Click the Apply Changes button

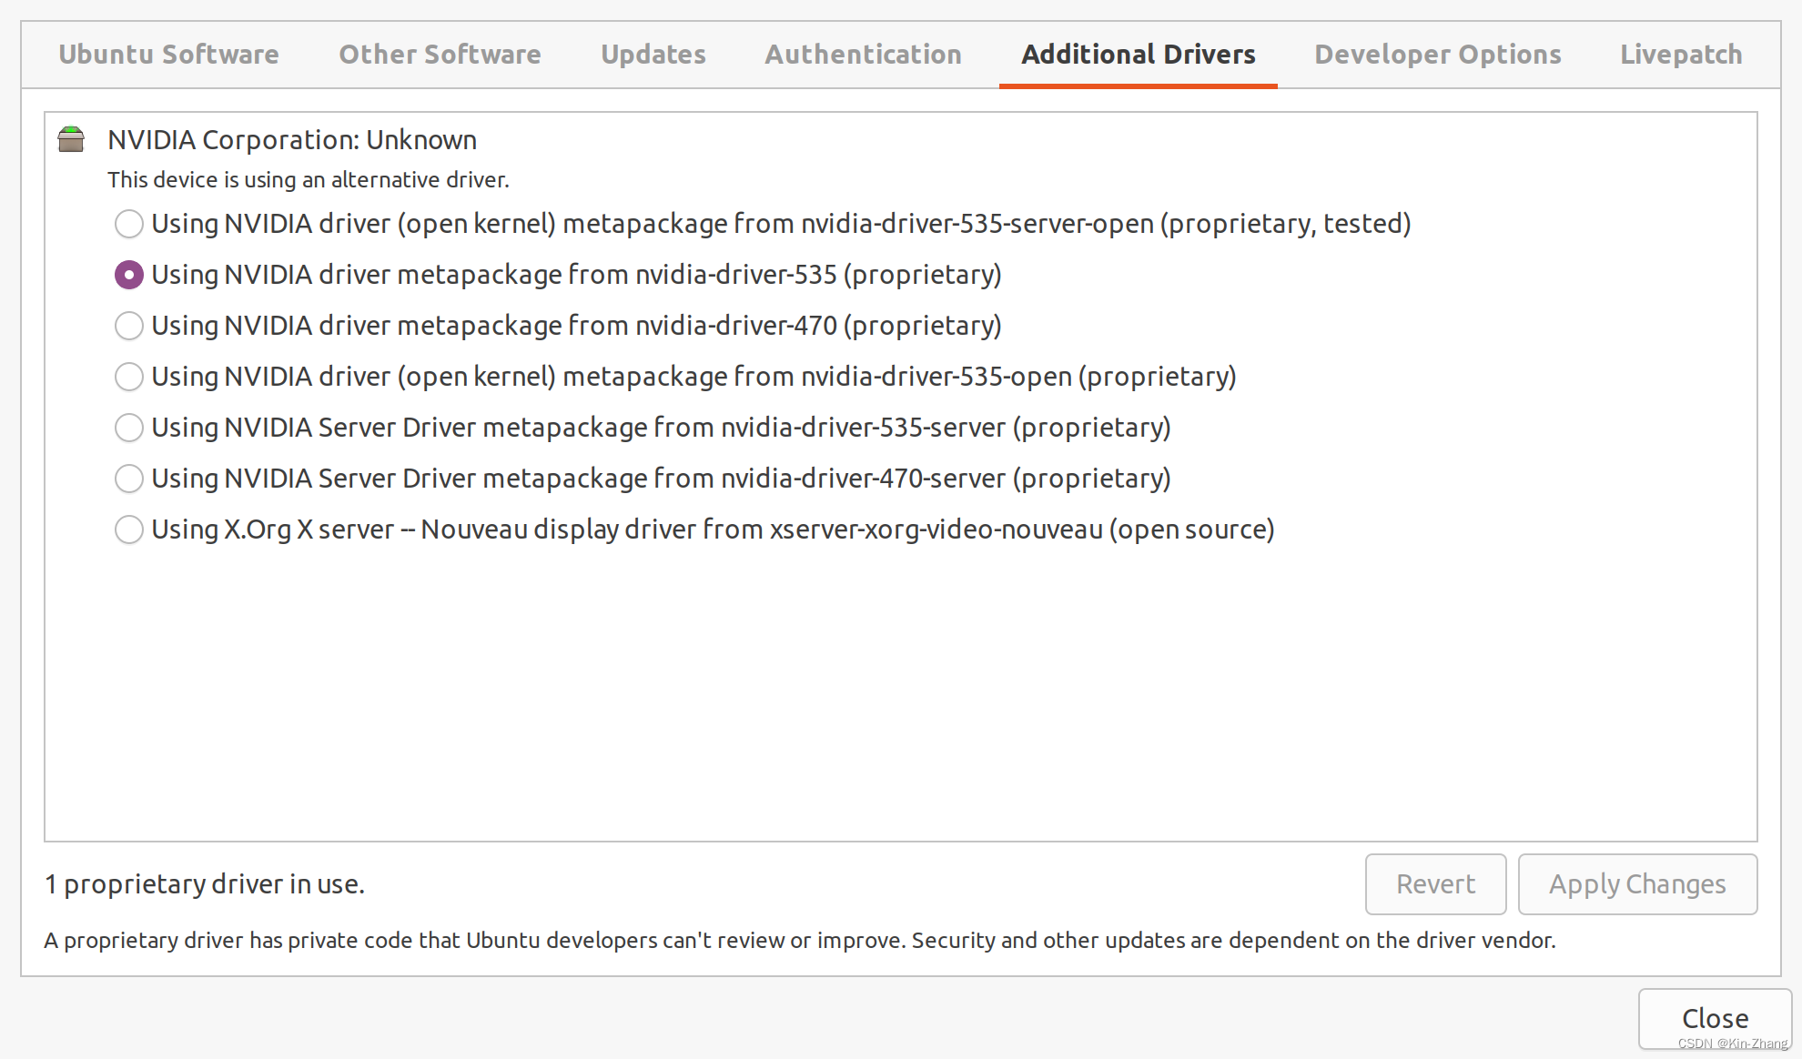pos(1637,884)
